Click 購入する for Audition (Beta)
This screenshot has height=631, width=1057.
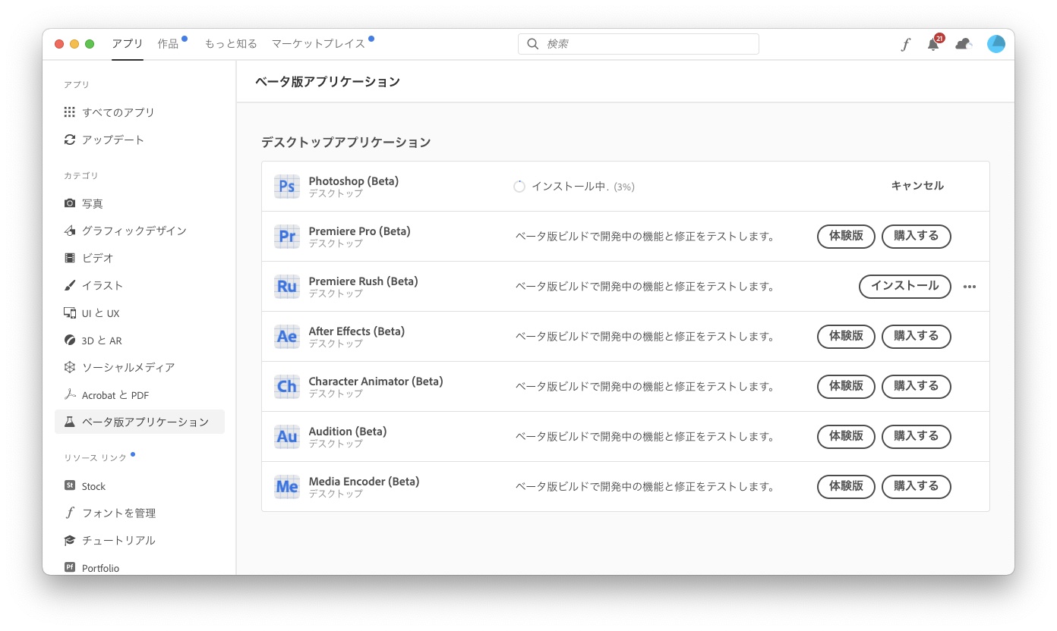tap(917, 436)
